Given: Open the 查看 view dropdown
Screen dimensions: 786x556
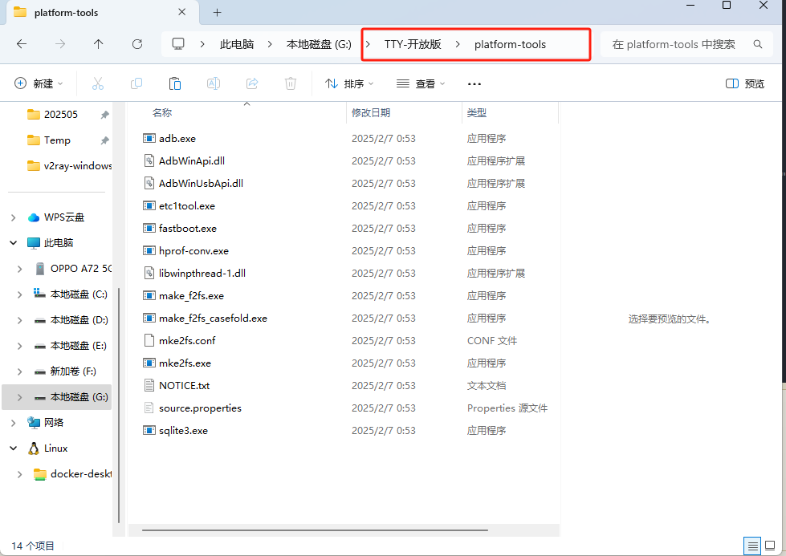Looking at the screenshot, I should pos(421,83).
